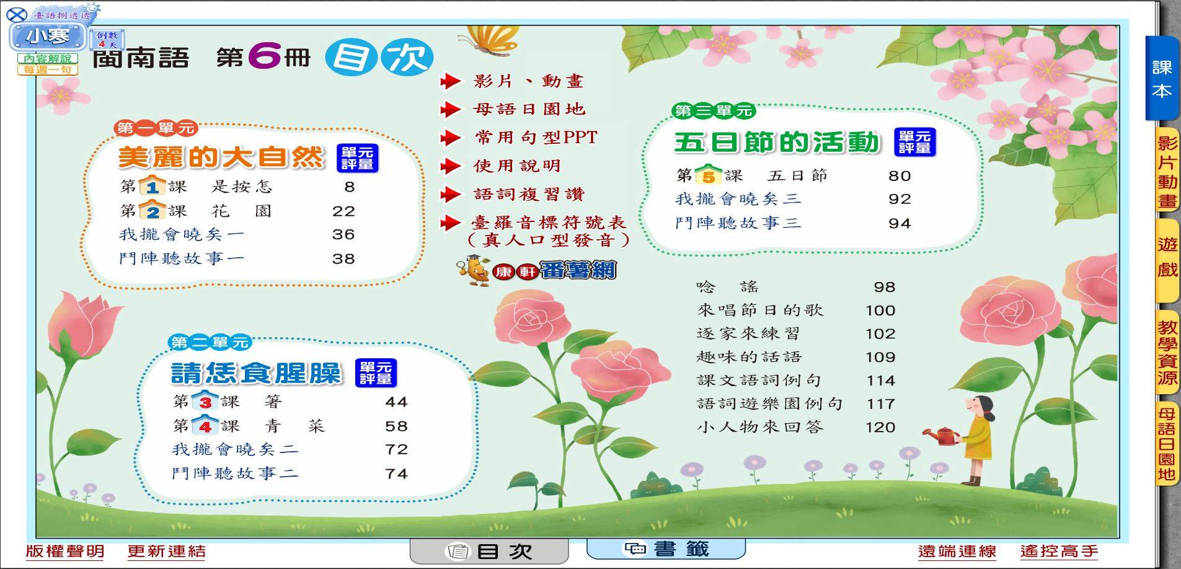Open 使用說明 entry

click(517, 165)
